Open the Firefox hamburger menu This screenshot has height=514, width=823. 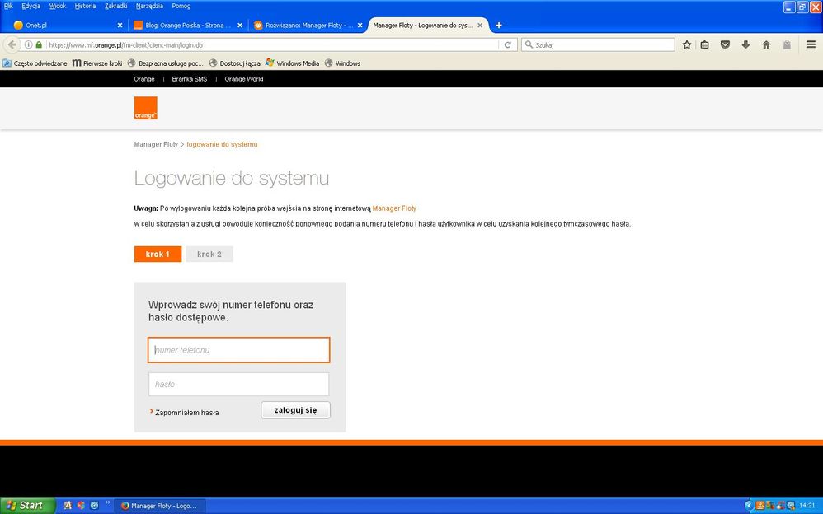pos(811,44)
